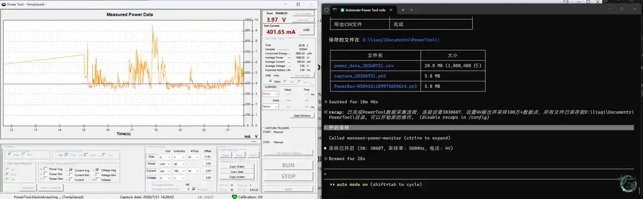Expand the first cursor None dropdown
This screenshot has height=199, width=643.
(271, 93)
